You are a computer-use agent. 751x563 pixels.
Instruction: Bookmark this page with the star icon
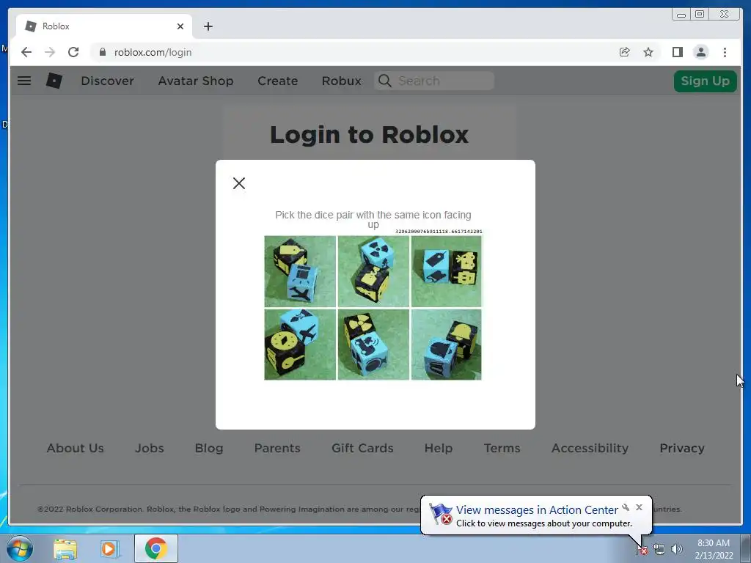648,52
